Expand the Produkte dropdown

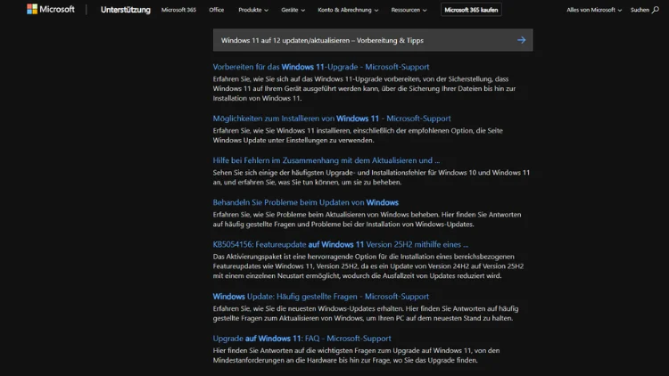click(x=253, y=10)
